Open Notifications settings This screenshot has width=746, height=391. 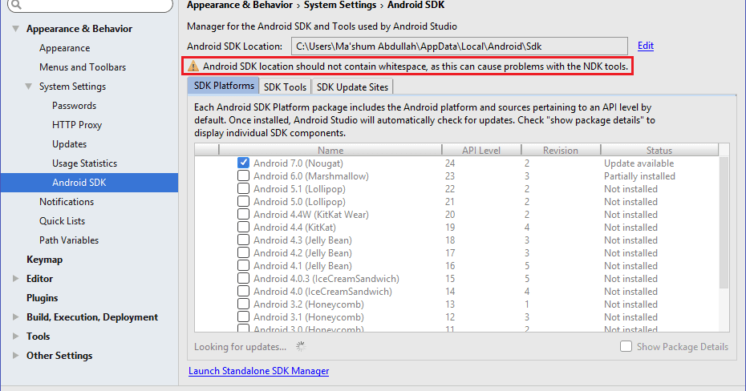coord(67,201)
